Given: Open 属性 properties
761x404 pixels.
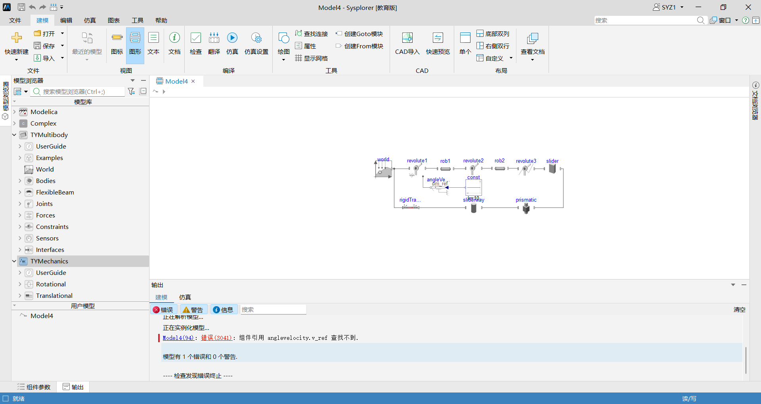Looking at the screenshot, I should click(306, 46).
